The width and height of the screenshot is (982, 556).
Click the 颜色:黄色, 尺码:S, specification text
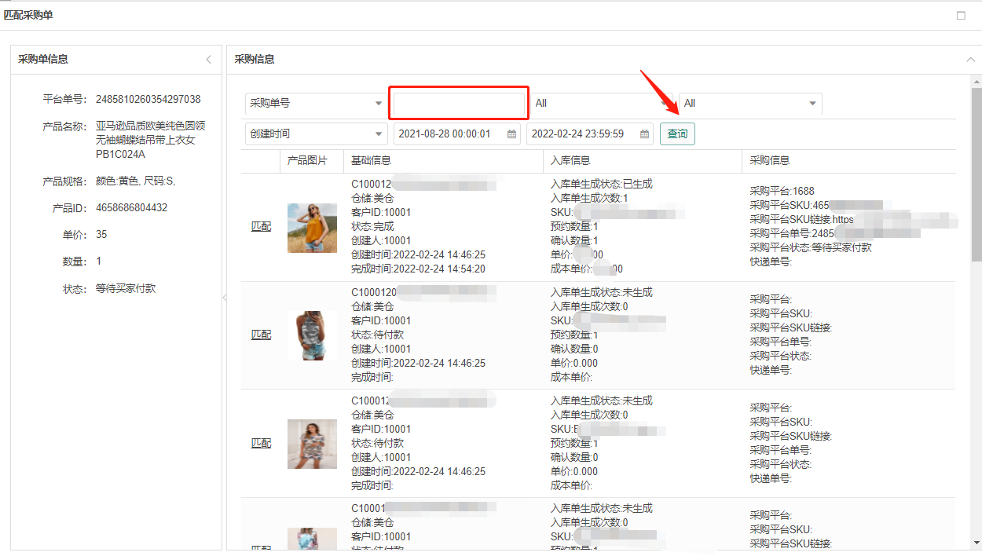click(x=136, y=181)
